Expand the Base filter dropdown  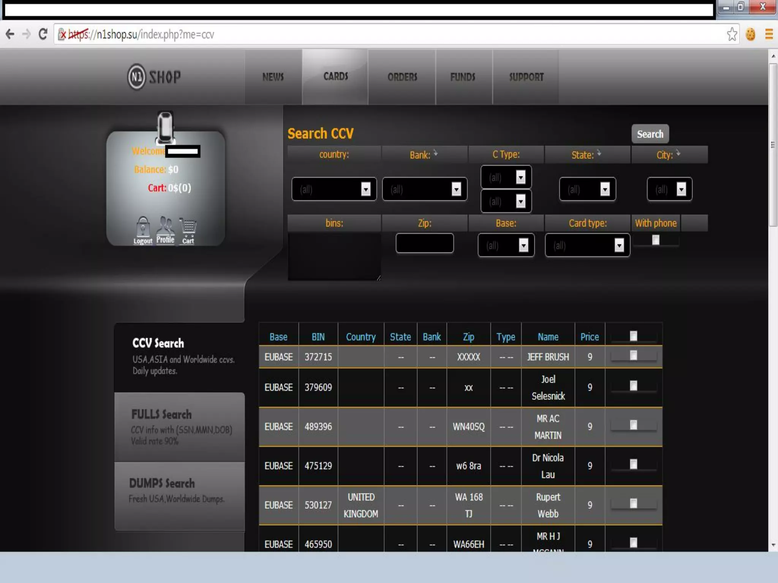(x=506, y=246)
